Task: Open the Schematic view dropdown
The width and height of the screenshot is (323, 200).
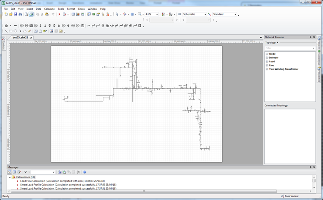Action: coord(205,14)
